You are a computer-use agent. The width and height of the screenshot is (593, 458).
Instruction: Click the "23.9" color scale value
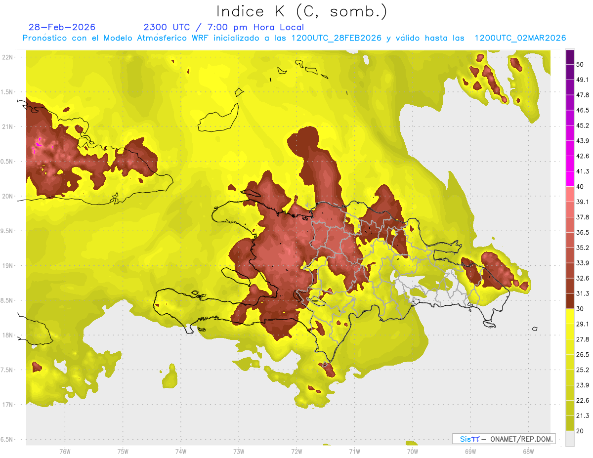[x=583, y=385]
